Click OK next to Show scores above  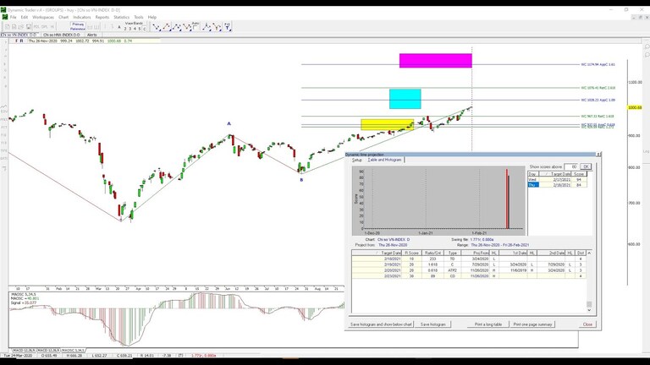(585, 166)
